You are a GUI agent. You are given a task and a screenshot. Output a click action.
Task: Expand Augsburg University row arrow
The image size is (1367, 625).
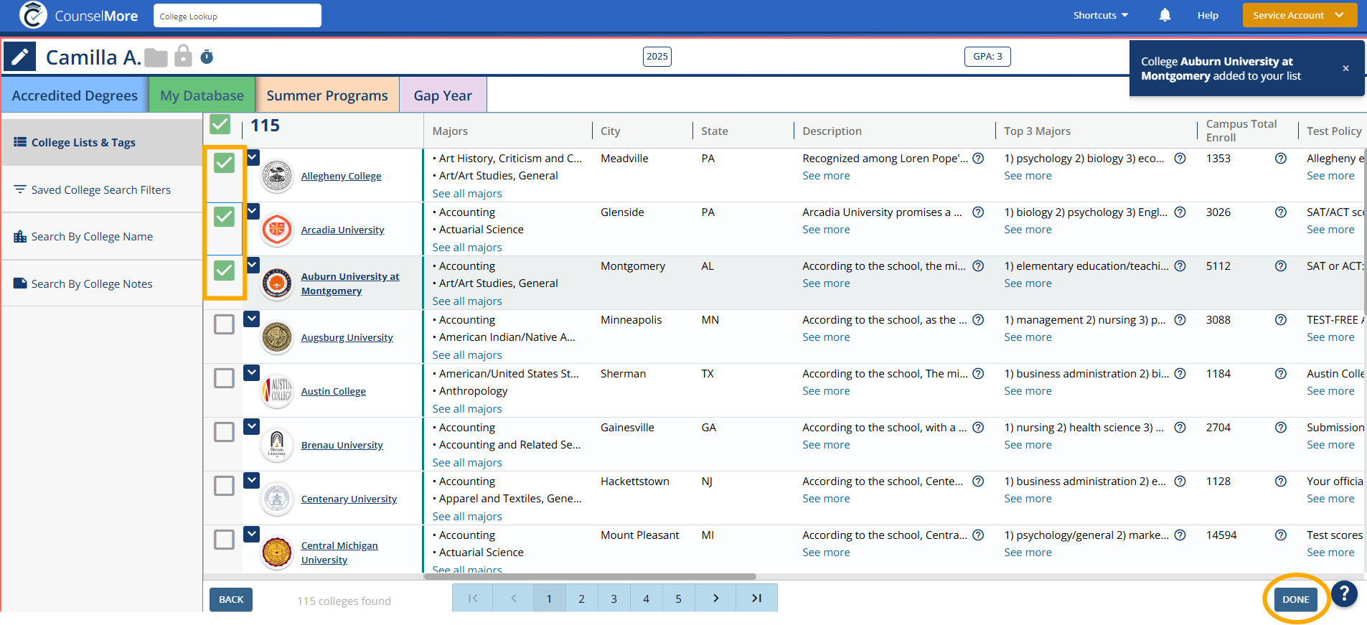[252, 319]
